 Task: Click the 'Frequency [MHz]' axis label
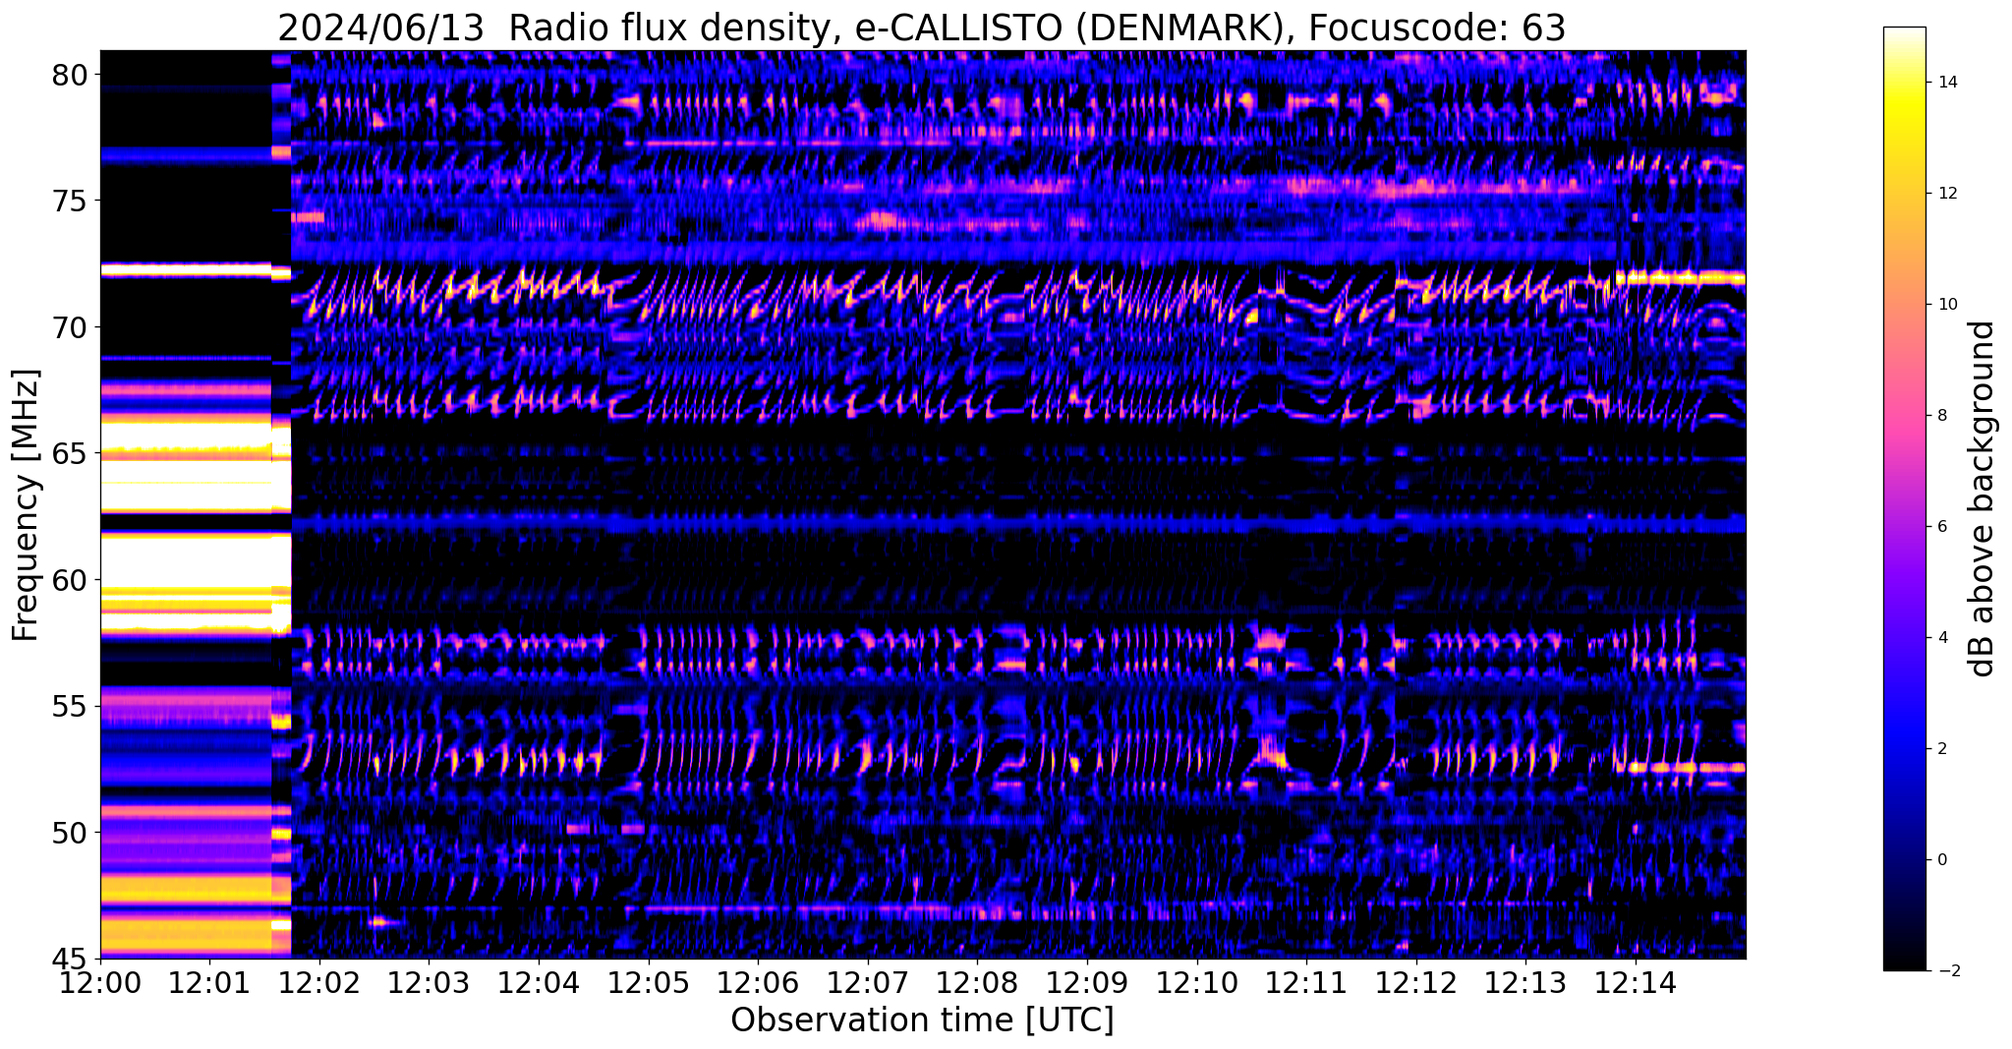coord(26,505)
